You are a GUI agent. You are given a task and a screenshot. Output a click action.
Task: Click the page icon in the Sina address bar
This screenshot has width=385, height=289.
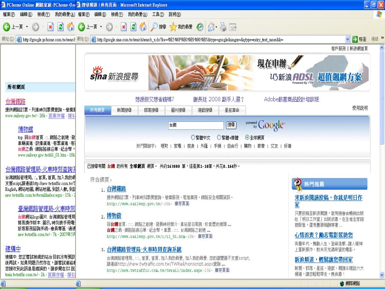tap(94, 39)
